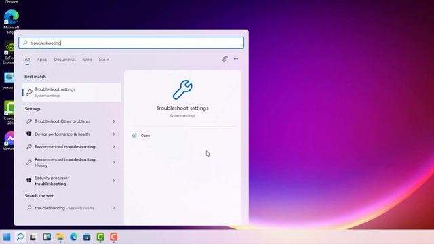The height and width of the screenshot is (244, 434).
Task: Open taskbar Search magnifier icon
Action: [20, 237]
